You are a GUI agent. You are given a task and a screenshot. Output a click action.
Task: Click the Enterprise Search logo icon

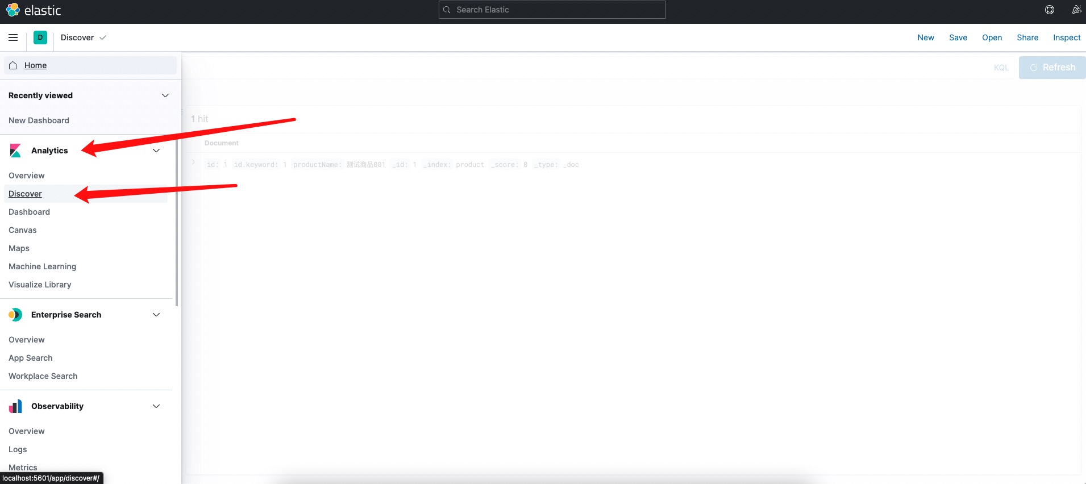[15, 315]
